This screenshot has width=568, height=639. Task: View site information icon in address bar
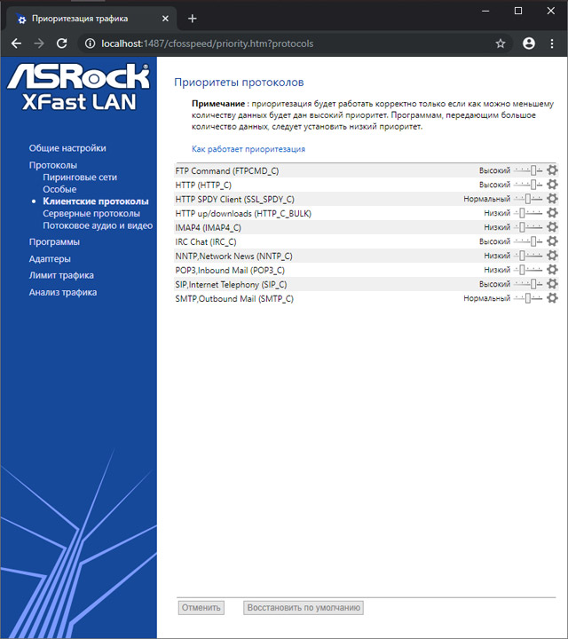click(90, 43)
